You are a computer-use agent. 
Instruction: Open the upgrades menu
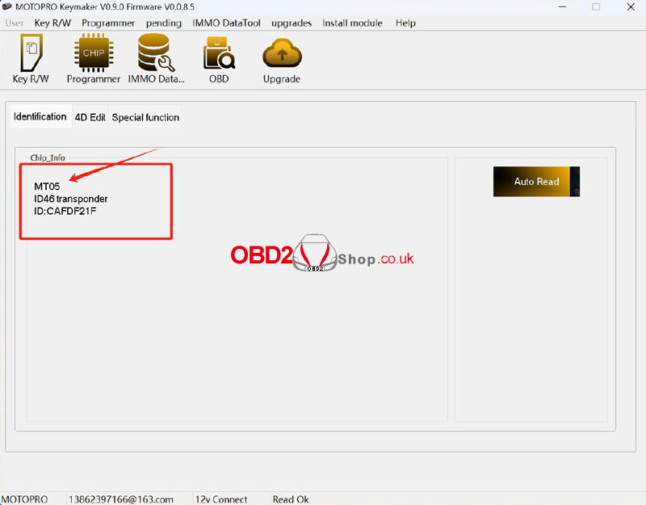point(292,23)
